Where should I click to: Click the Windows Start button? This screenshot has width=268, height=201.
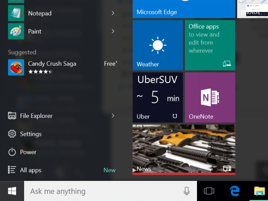point(12,191)
